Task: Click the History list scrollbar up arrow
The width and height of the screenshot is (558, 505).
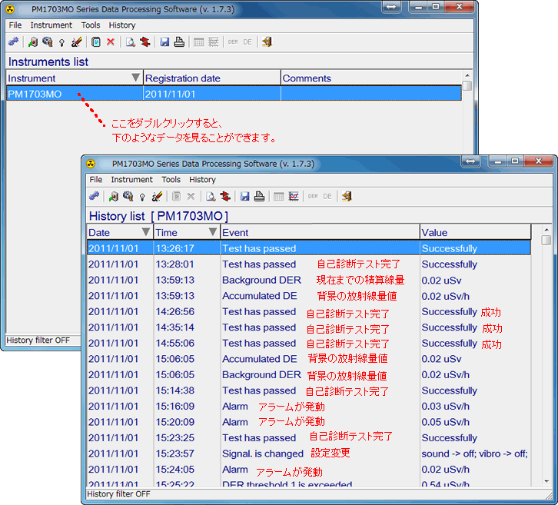Action: point(546,230)
